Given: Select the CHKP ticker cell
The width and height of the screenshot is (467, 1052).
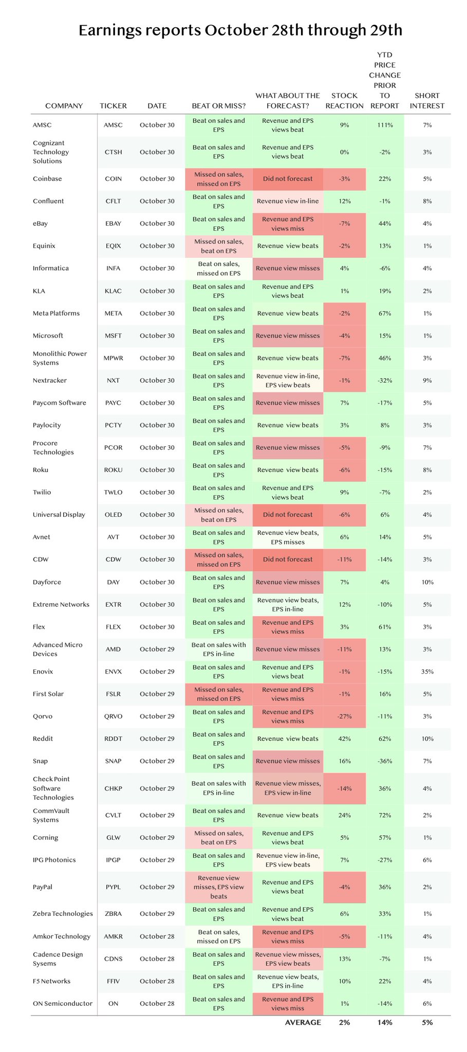Looking at the screenshot, I should [x=113, y=788].
